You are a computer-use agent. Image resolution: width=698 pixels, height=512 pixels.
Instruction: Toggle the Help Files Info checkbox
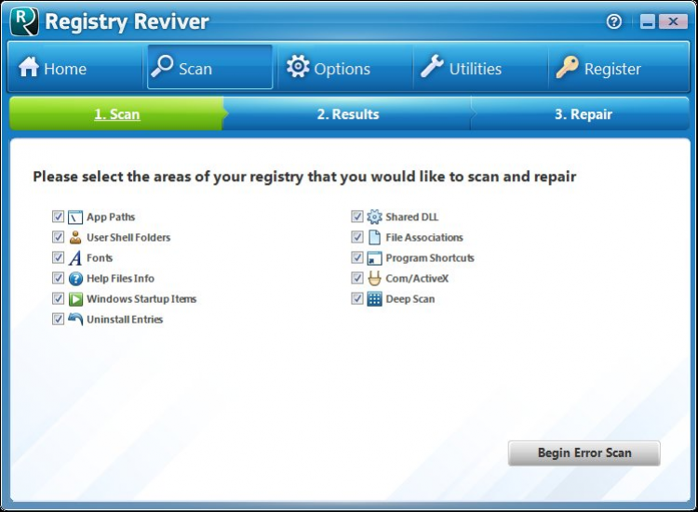click(58, 278)
